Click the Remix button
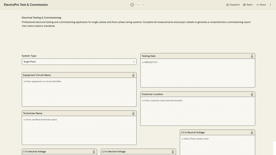Screen dimensions: 276x155 click(x=248, y=5)
